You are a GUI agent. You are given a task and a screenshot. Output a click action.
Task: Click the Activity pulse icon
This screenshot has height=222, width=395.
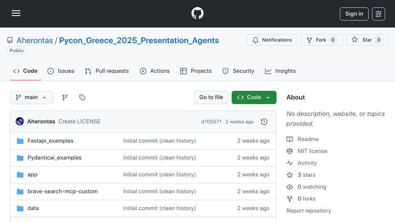point(290,163)
